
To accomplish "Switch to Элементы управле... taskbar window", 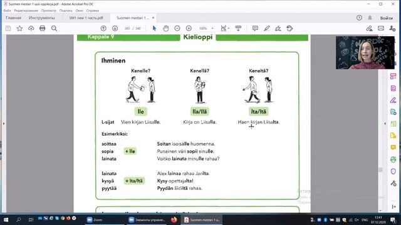I will [x=147, y=219].
